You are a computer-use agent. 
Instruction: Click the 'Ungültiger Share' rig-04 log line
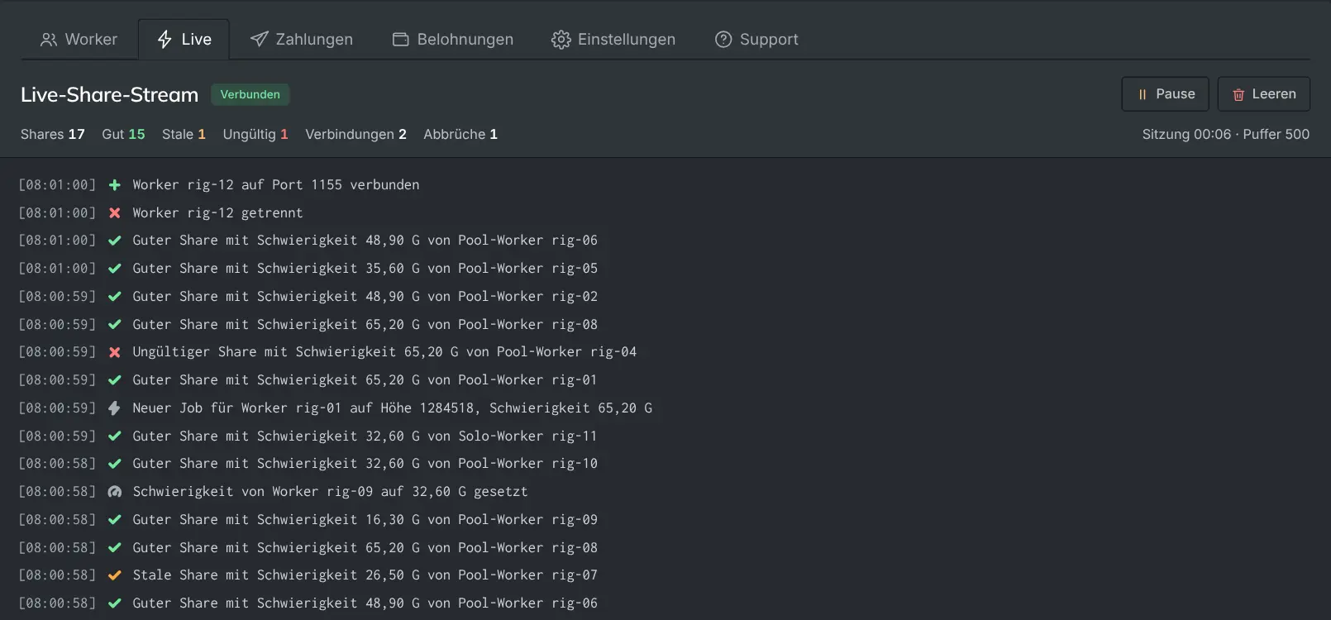(x=384, y=352)
